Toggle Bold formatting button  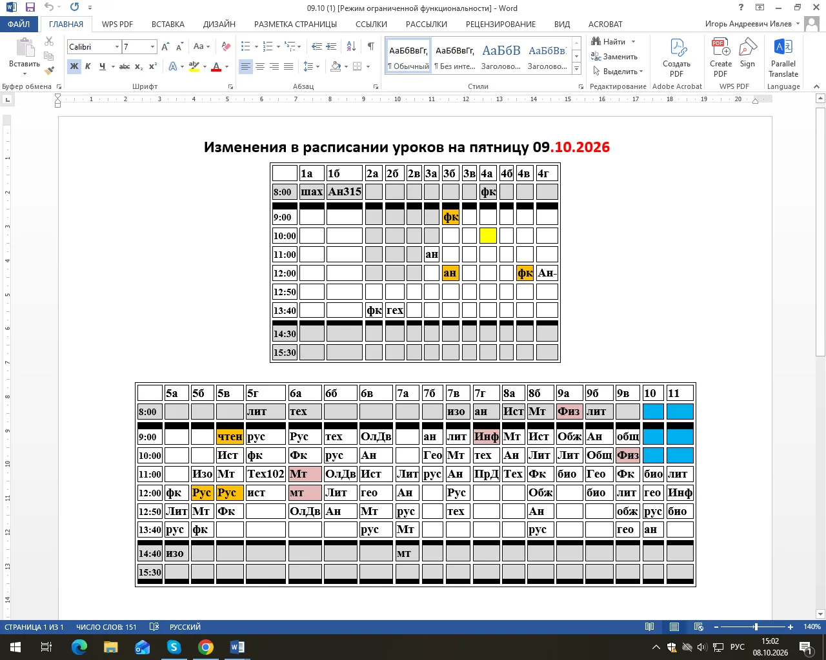(x=74, y=66)
